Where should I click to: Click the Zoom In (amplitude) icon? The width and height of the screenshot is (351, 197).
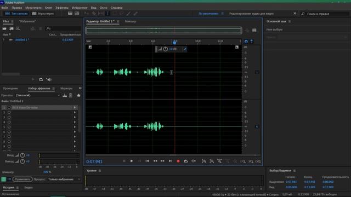tap(204, 161)
